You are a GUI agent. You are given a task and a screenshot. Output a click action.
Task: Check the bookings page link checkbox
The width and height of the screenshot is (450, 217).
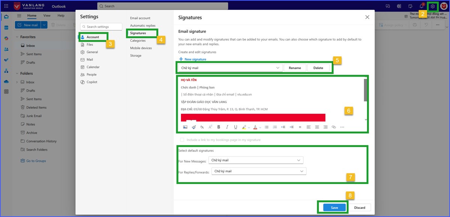tap(182, 140)
